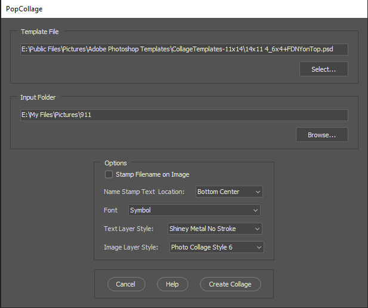Cancel the PopCollage dialog

pyautogui.click(x=126, y=284)
